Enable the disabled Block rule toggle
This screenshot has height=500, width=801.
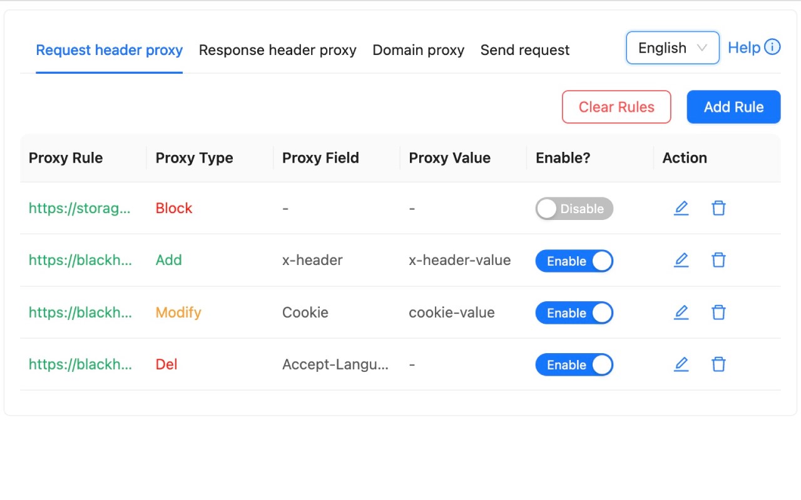click(574, 209)
